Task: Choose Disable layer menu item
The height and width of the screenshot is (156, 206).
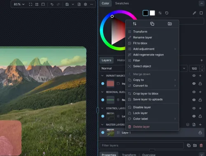Action: point(152,107)
